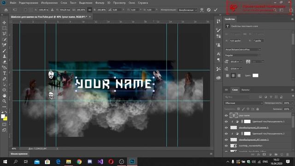The width and height of the screenshot is (295, 166).
Task: Hide the storebackground copy 2 layer
Action: 226,128
